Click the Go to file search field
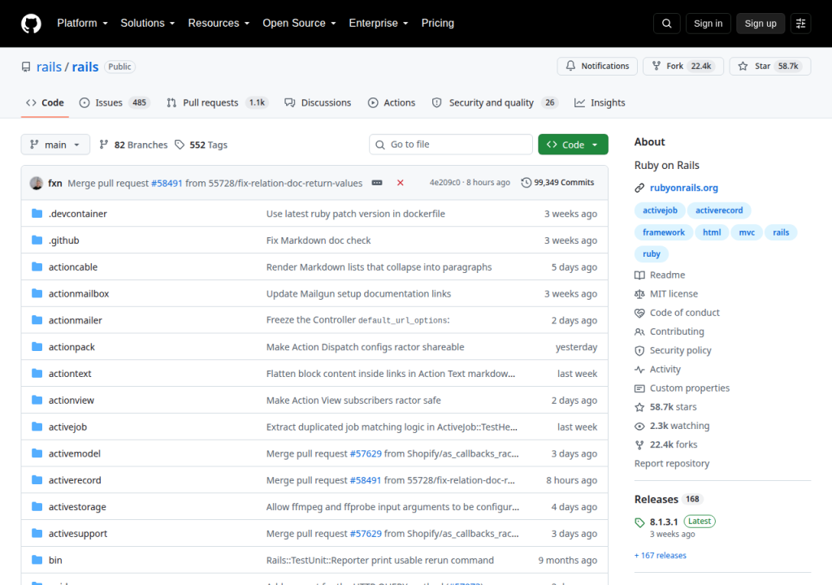 450,145
